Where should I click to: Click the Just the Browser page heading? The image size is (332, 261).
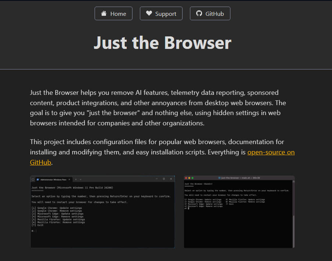163,43
